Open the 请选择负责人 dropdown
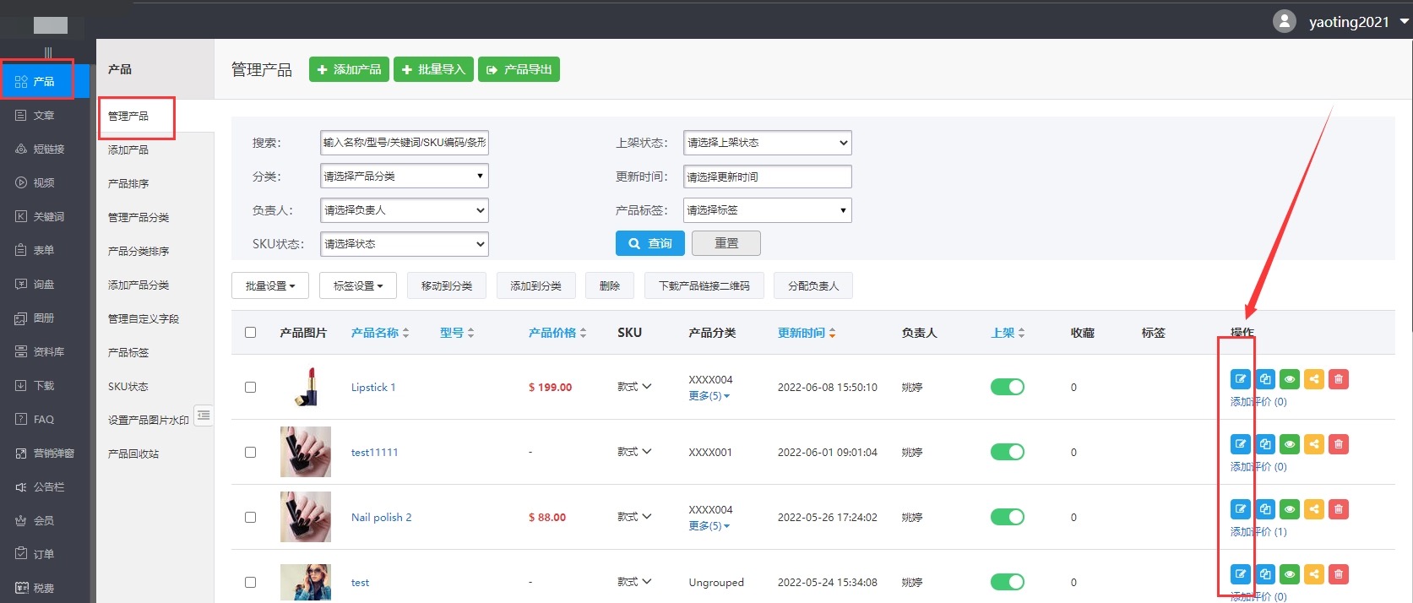Screen dimensions: 1413x603 (x=404, y=210)
